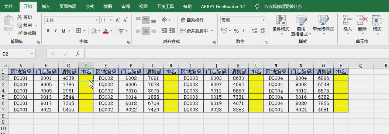The image size is (389, 134).
Task: Open the Underline style dropdown arrow
Action: pyautogui.click(x=69, y=31)
